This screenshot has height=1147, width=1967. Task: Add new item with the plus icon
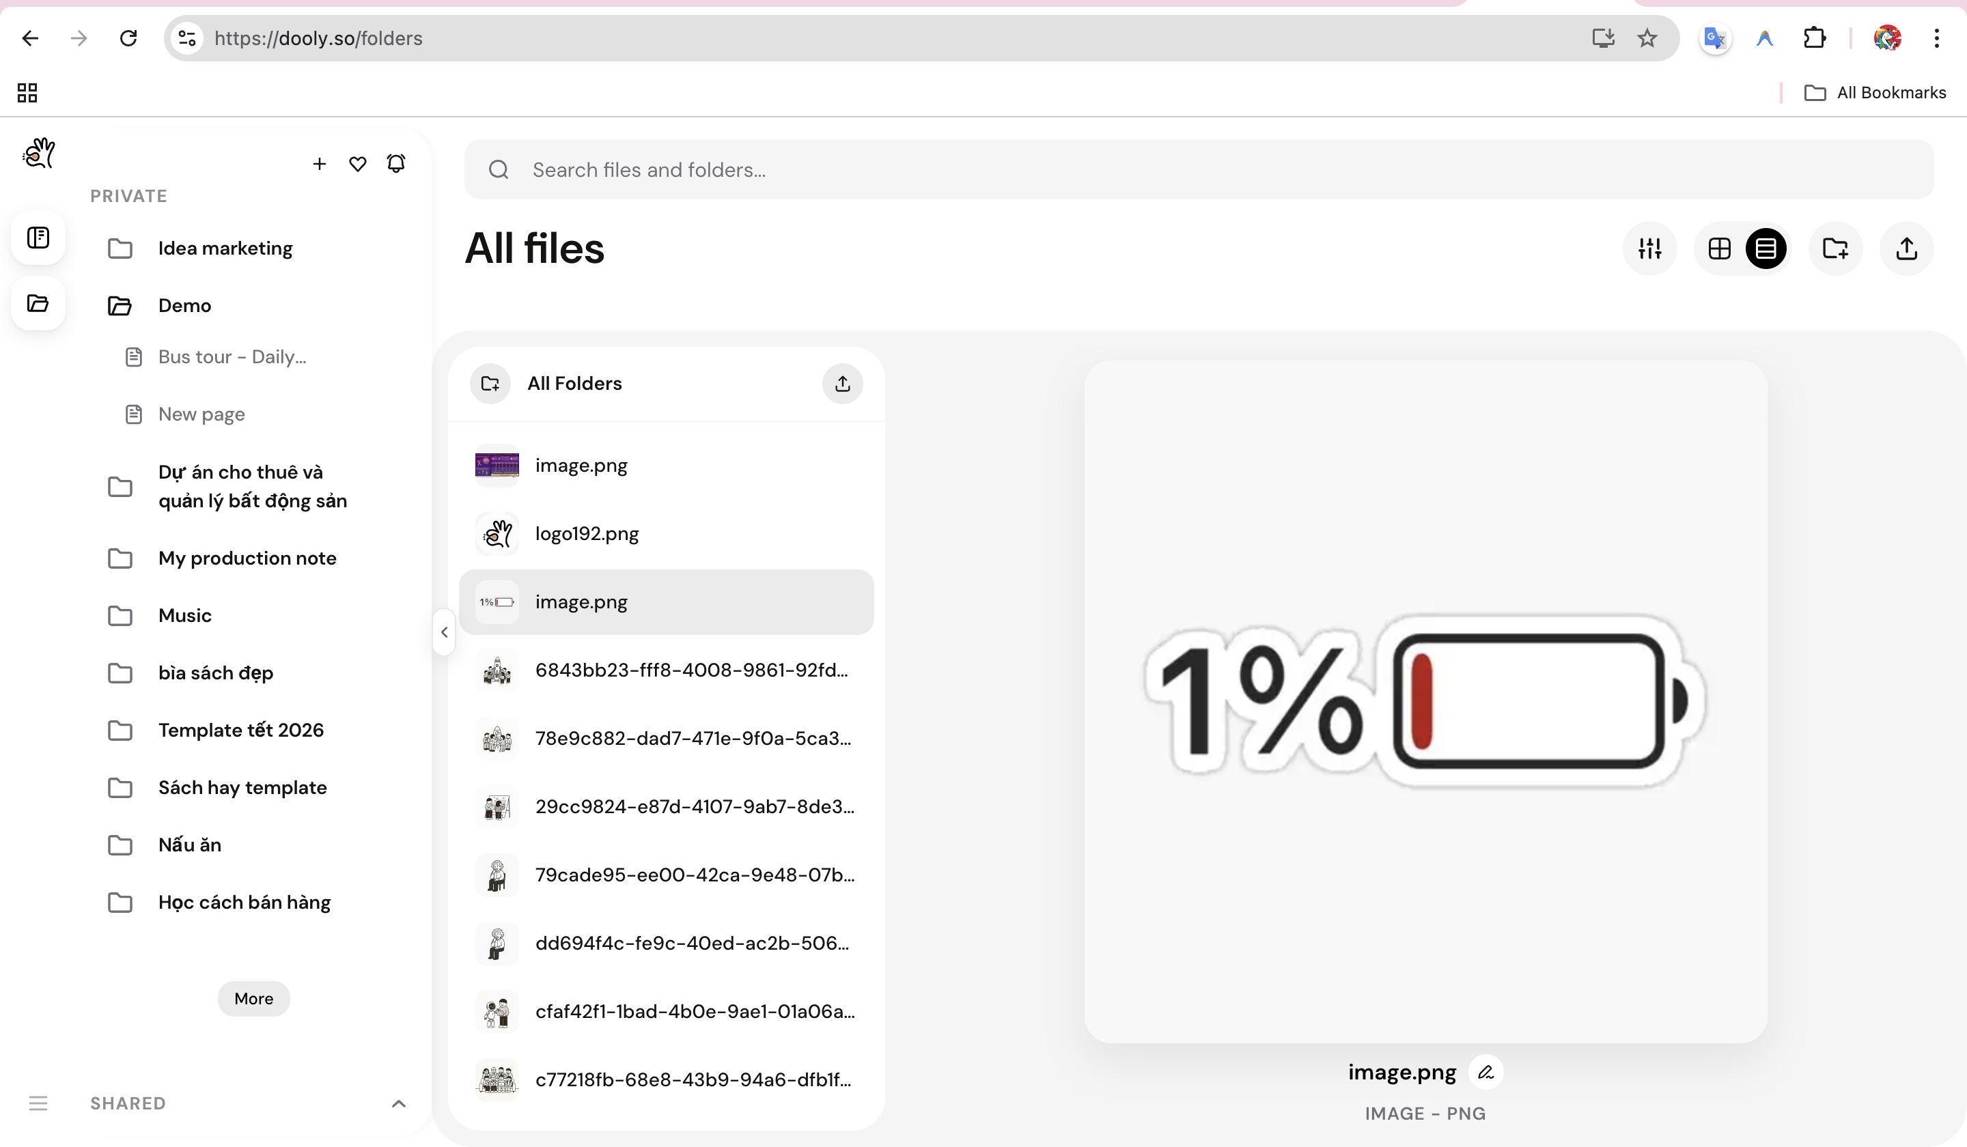click(x=319, y=163)
